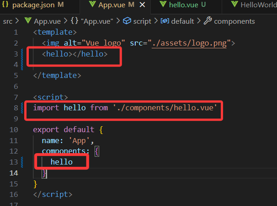Click the highlighted opening brace on line 12
This screenshot has width=277, height=206.
click(x=96, y=151)
